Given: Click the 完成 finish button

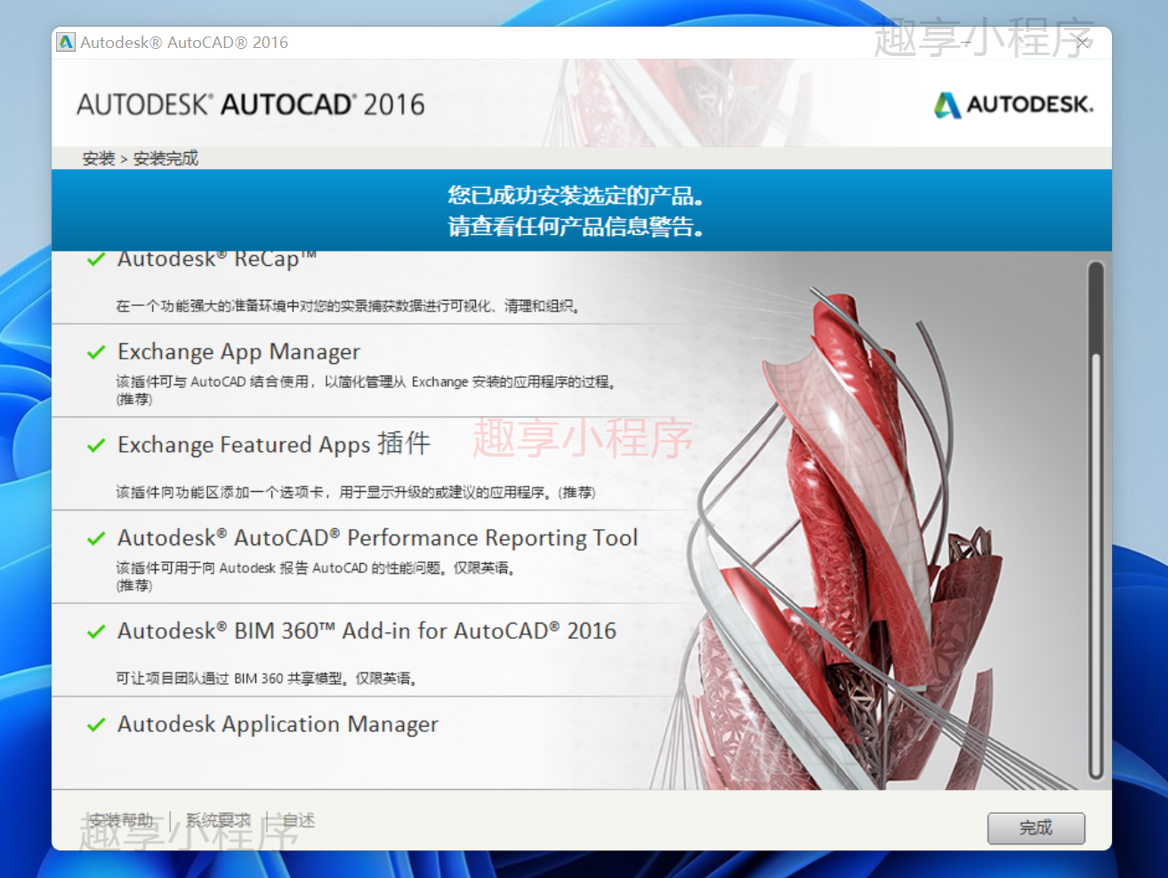Looking at the screenshot, I should pyautogui.click(x=1035, y=828).
